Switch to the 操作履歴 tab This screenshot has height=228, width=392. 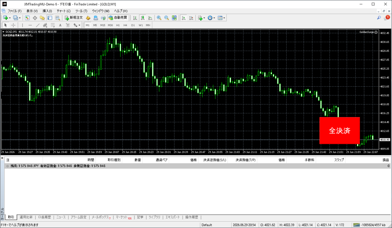click(x=191, y=217)
